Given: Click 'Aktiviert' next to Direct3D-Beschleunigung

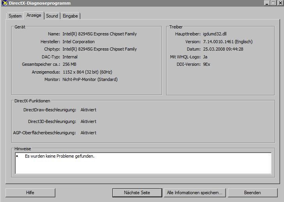Looking at the screenshot, I should point(89,121).
